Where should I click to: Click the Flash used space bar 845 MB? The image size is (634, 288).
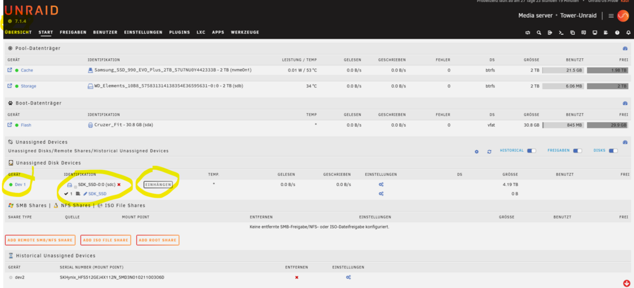coord(563,125)
